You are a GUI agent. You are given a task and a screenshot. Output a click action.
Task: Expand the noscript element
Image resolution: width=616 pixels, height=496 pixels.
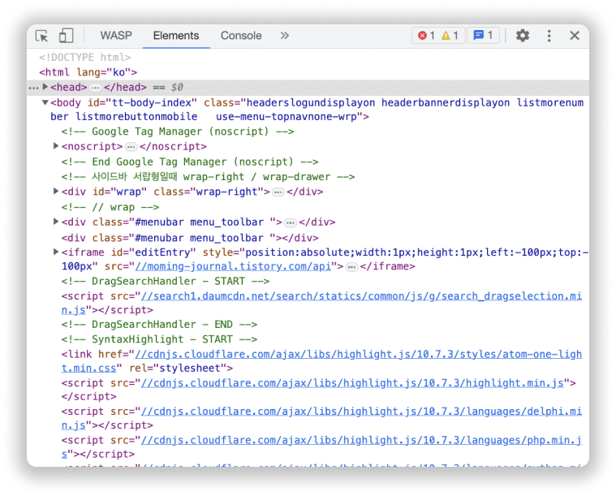point(56,146)
